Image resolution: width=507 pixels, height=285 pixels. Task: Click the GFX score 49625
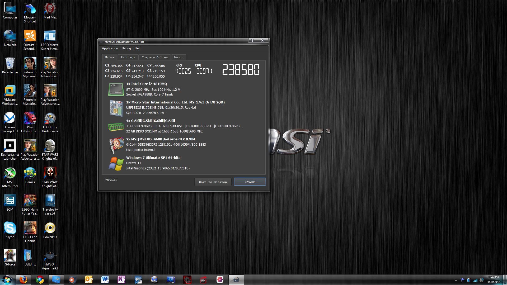tap(183, 71)
